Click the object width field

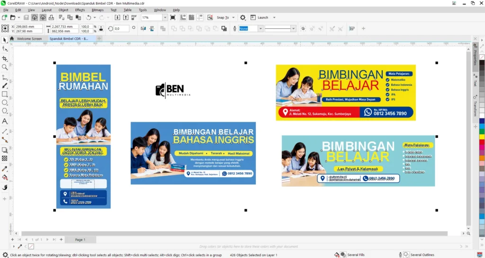pyautogui.click(x=64, y=27)
